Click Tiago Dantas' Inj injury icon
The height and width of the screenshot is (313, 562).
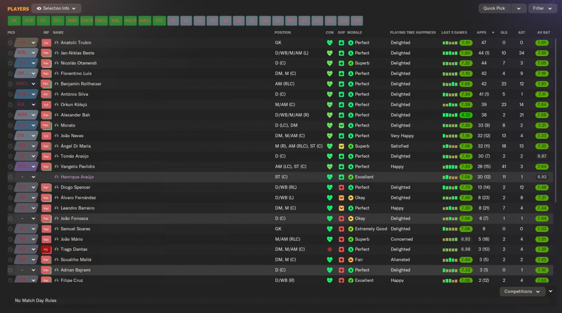click(x=46, y=249)
